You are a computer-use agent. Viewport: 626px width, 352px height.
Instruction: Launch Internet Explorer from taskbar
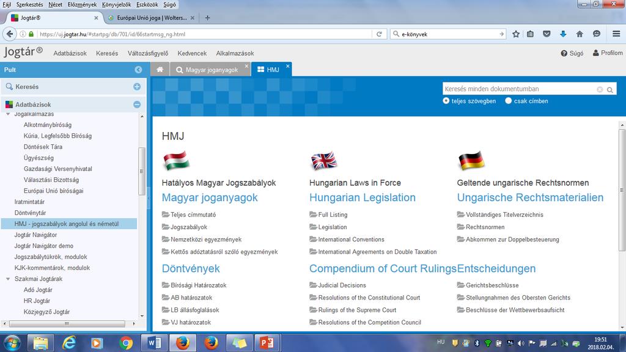pyautogui.click(x=69, y=343)
